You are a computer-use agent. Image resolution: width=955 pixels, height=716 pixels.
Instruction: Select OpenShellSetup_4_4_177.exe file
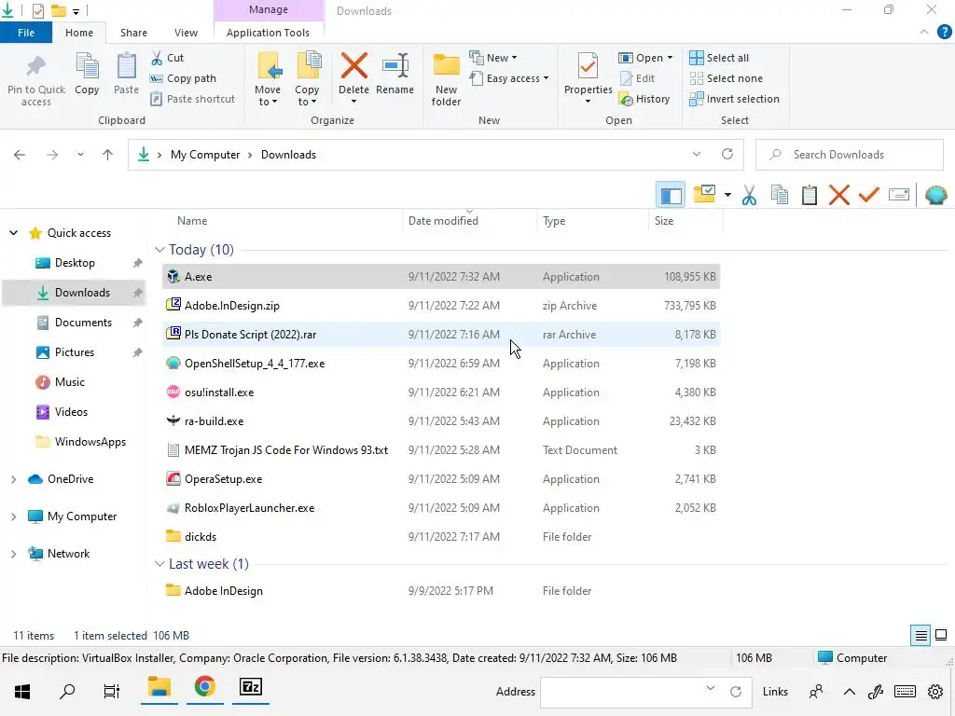pos(441,364)
